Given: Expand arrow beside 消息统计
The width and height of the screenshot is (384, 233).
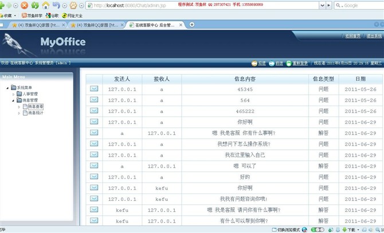Looking at the screenshot, I should 19,113.
